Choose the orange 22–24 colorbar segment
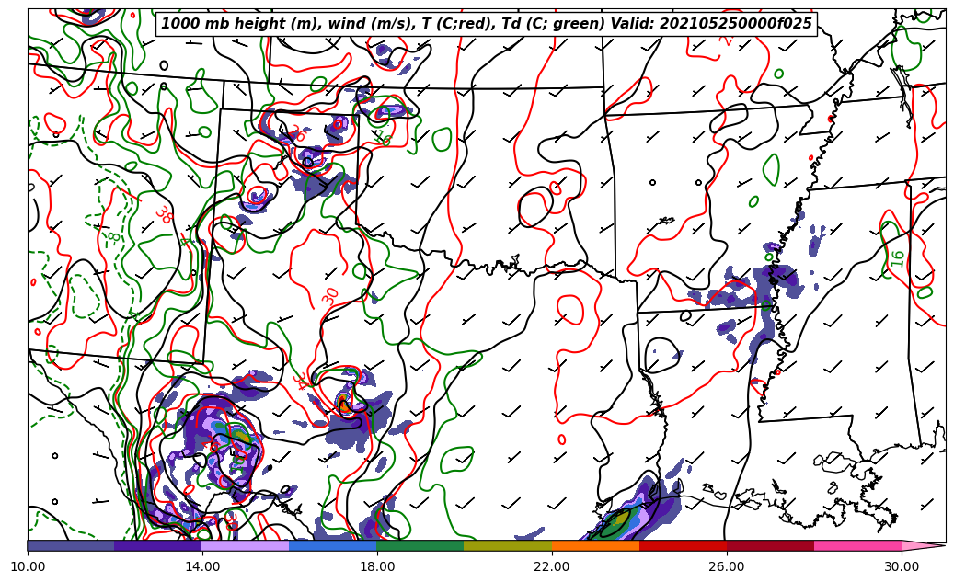Image resolution: width=954 pixels, height=582 pixels. [x=595, y=545]
